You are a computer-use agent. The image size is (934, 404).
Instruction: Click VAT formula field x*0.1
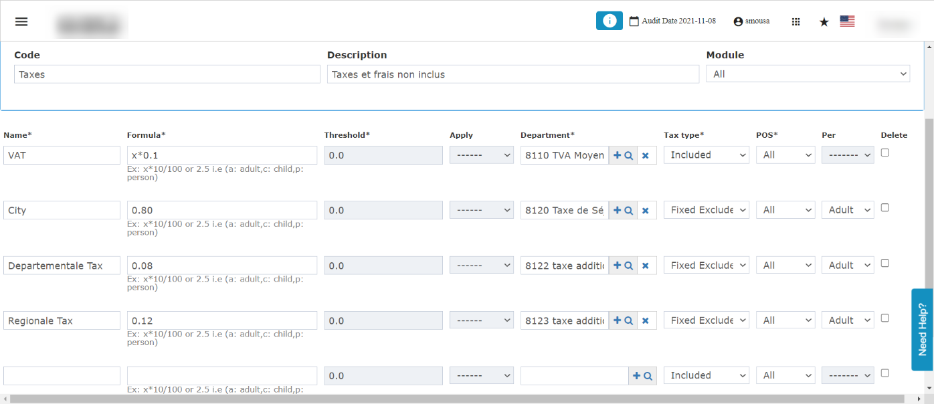pos(222,155)
